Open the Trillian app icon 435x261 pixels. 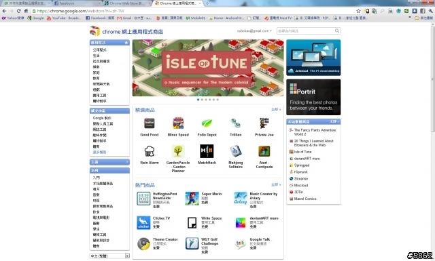coord(236,123)
